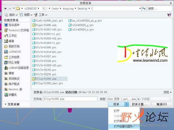Open 工作目录 location
The height and width of the screenshot is (130, 174).
12,57
